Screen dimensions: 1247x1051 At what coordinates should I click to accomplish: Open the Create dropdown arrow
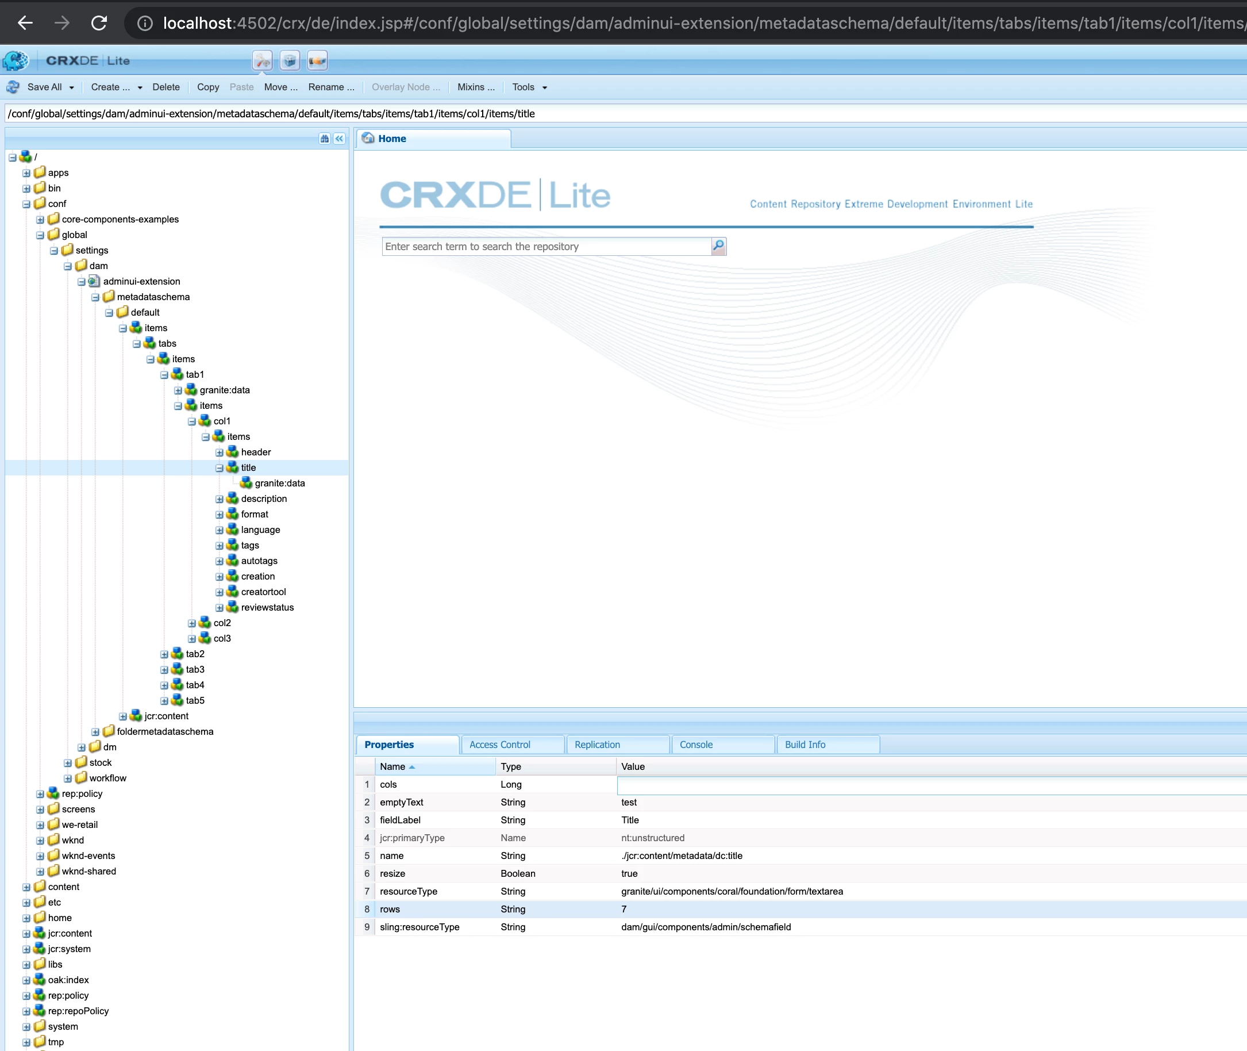pyautogui.click(x=140, y=87)
